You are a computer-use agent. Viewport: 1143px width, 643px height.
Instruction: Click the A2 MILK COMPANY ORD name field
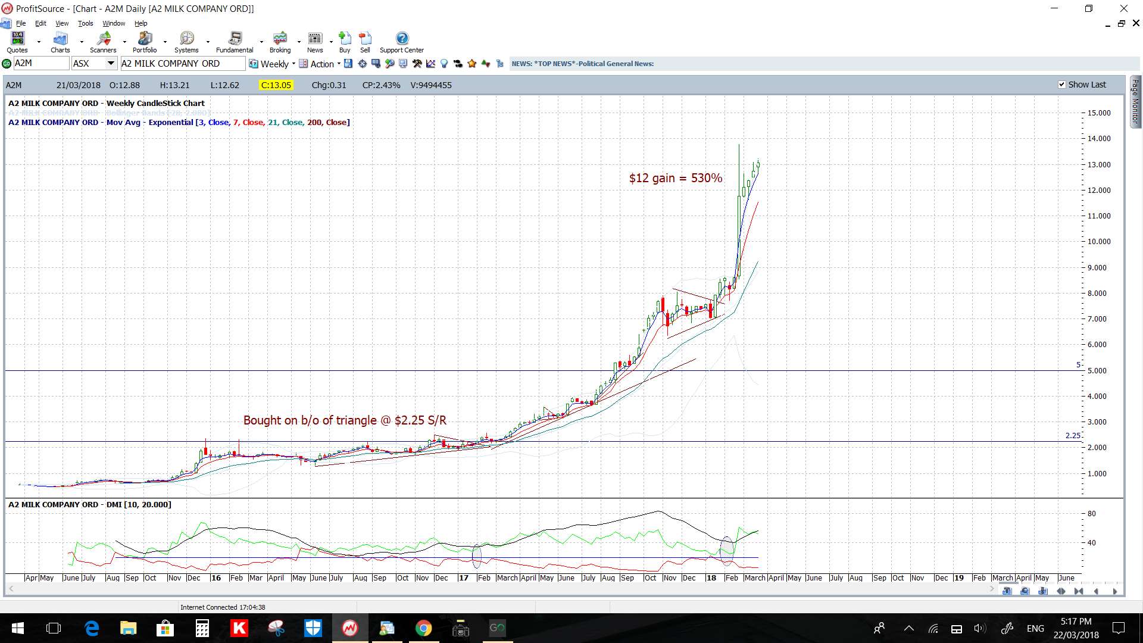point(183,64)
